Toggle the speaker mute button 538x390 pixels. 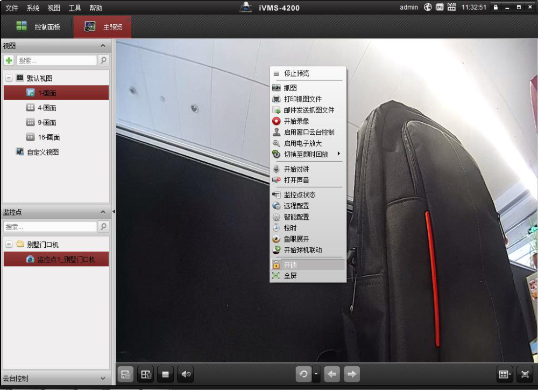click(186, 374)
